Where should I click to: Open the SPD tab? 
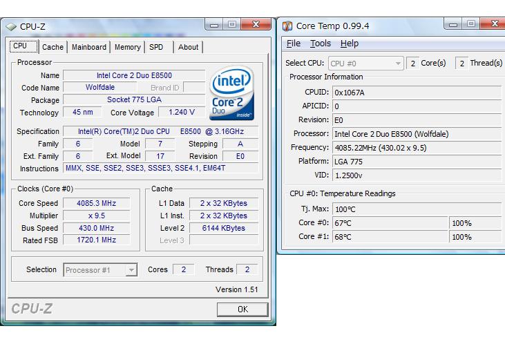pos(156,47)
